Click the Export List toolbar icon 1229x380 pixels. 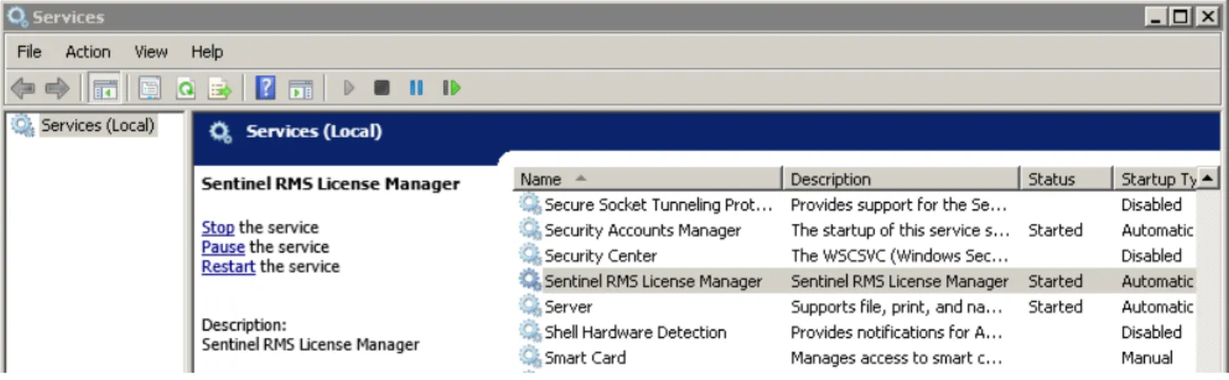coord(220,87)
